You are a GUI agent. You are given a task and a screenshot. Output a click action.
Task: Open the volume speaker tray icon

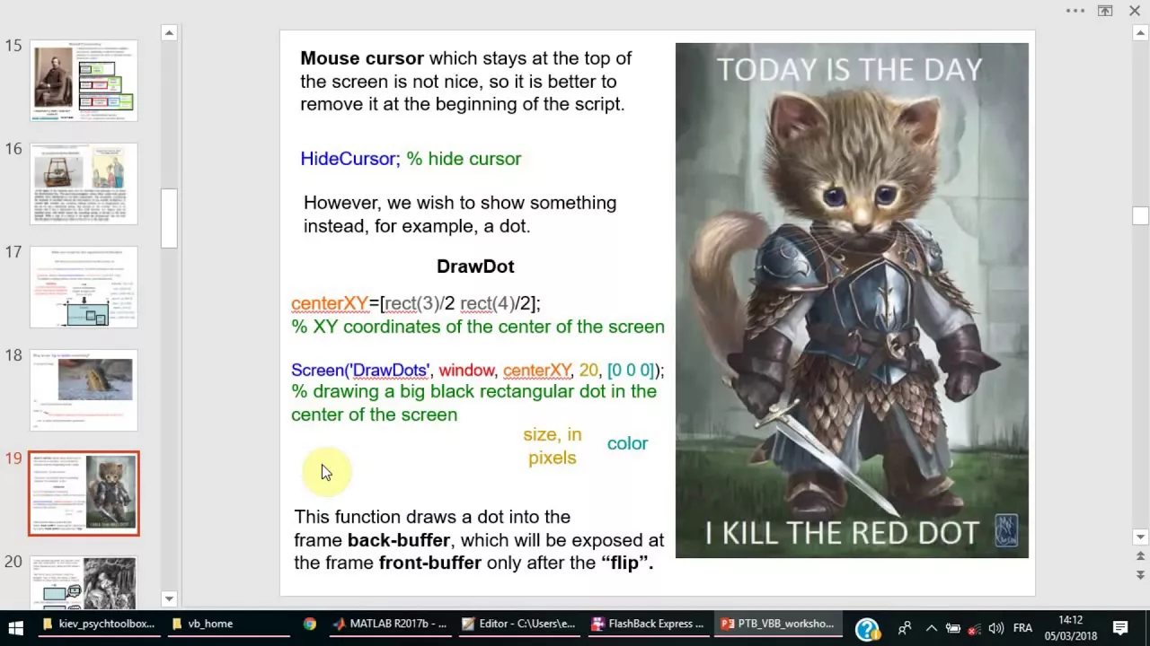[995, 627]
